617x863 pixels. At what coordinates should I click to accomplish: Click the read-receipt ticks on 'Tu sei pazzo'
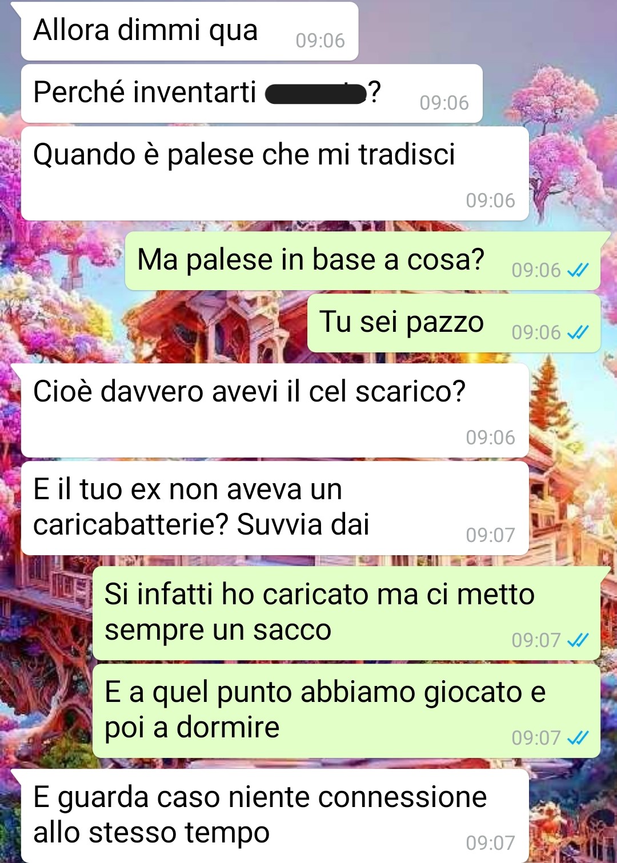pyautogui.click(x=578, y=332)
